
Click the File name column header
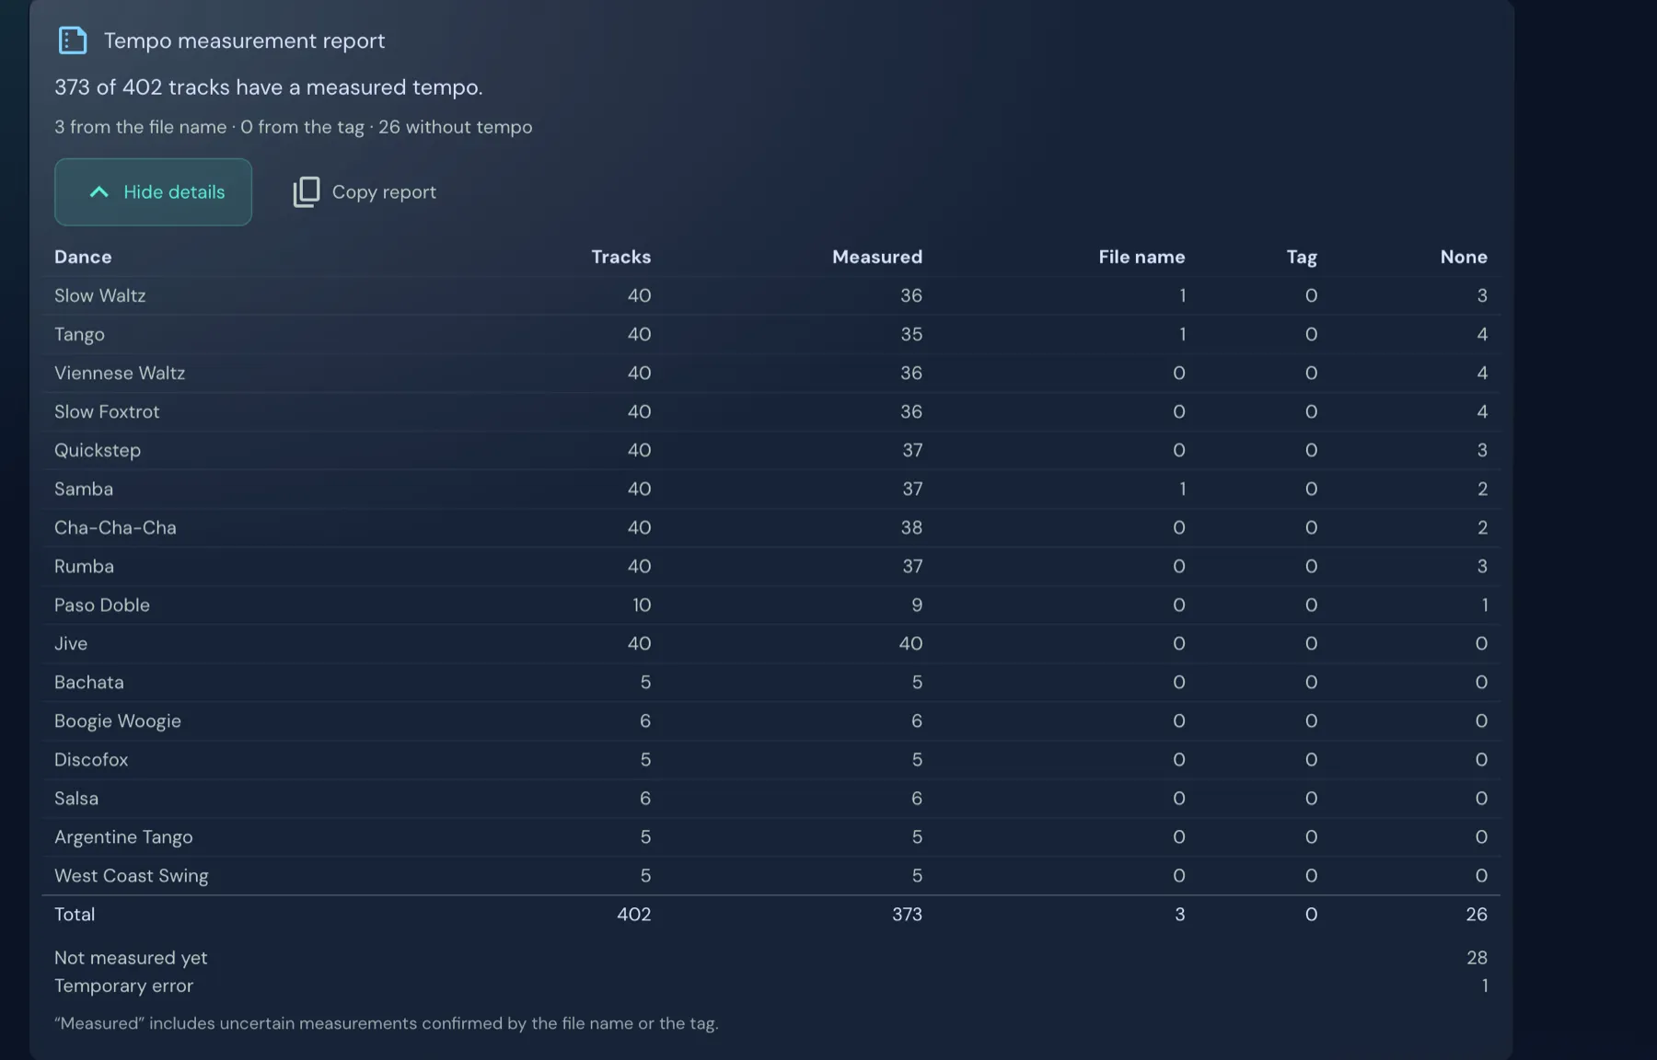point(1141,257)
